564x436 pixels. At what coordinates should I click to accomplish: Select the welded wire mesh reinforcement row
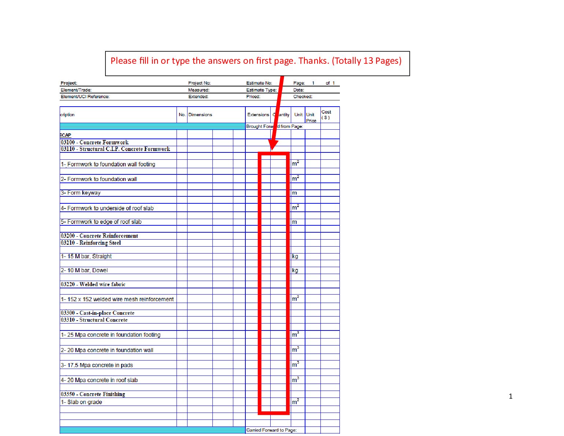tap(200, 299)
